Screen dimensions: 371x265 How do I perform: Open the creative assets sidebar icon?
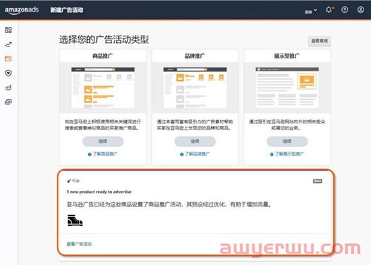tap(8, 102)
